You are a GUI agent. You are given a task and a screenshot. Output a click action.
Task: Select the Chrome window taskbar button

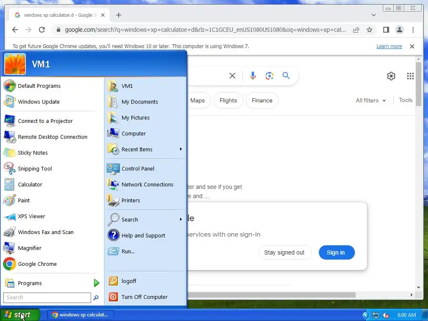pos(81,315)
